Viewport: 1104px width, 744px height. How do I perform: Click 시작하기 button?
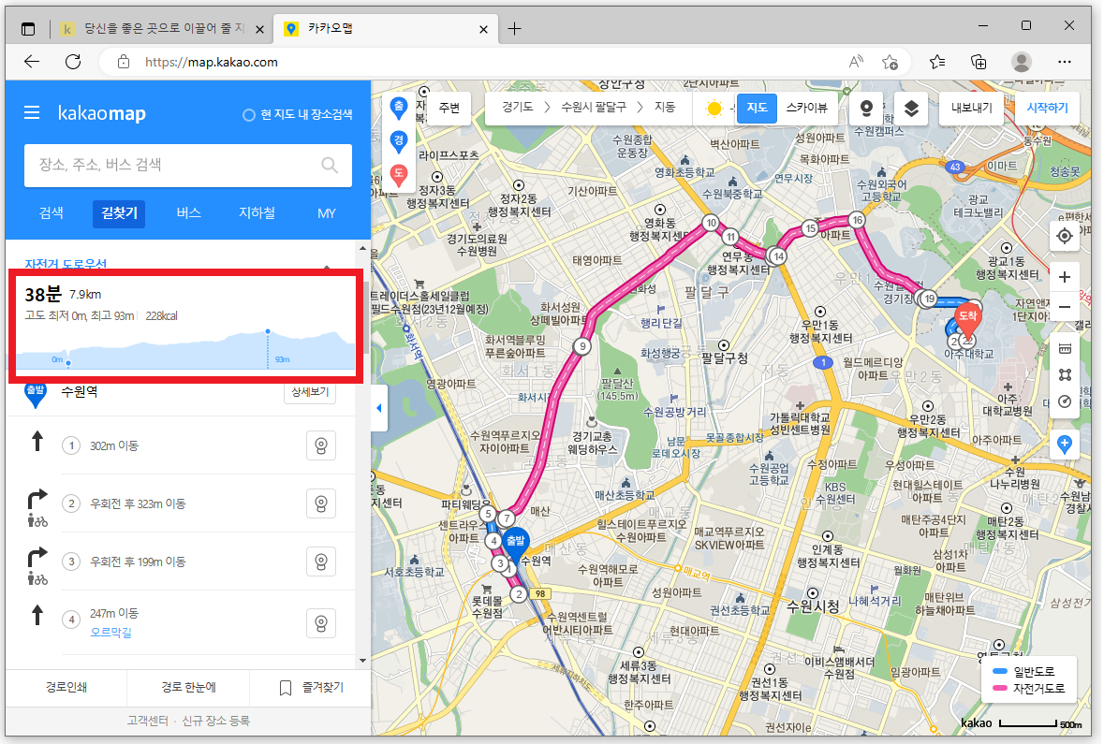pos(1047,109)
